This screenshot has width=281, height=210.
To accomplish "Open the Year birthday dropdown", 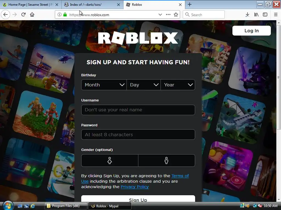I will [x=178, y=85].
